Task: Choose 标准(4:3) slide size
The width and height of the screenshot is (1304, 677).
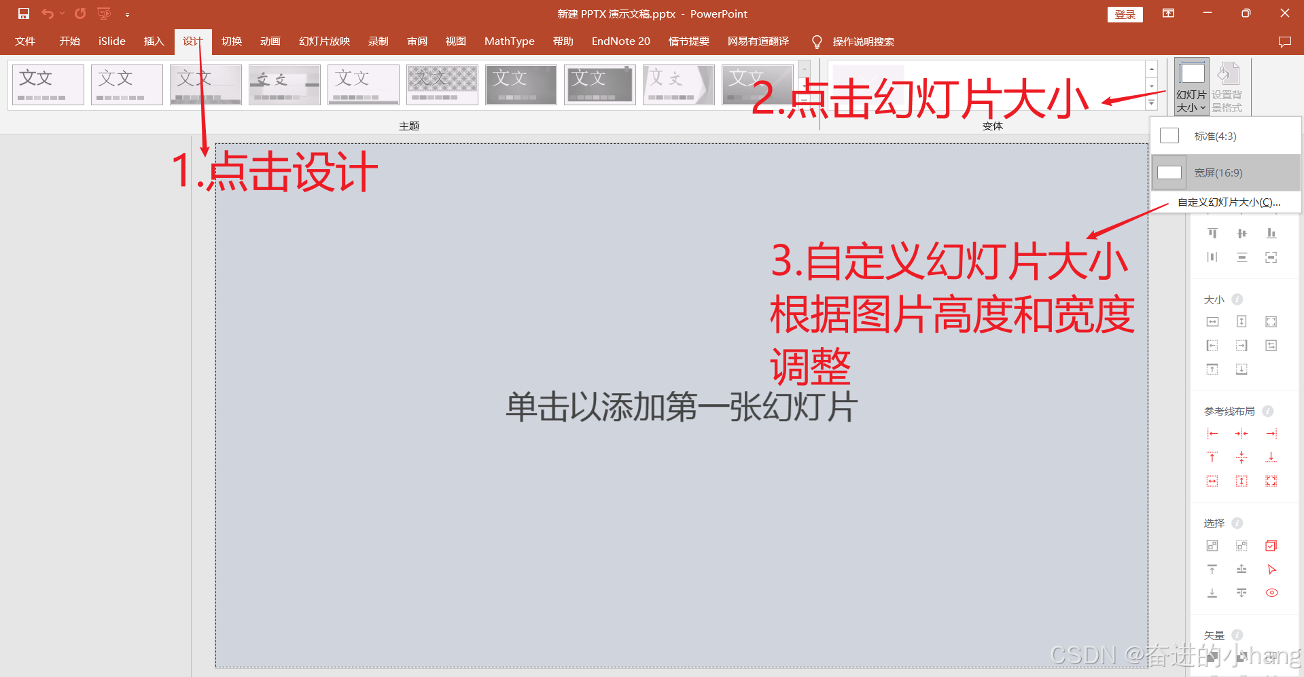Action: tap(1226, 136)
